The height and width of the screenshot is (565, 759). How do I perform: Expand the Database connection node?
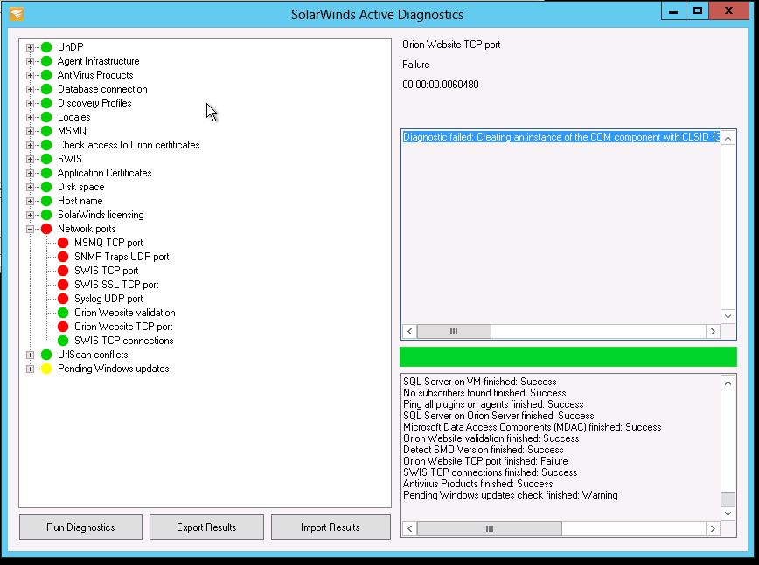click(30, 89)
